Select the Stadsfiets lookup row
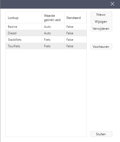Screen dimensions: 120x142 (x=46, y=39)
